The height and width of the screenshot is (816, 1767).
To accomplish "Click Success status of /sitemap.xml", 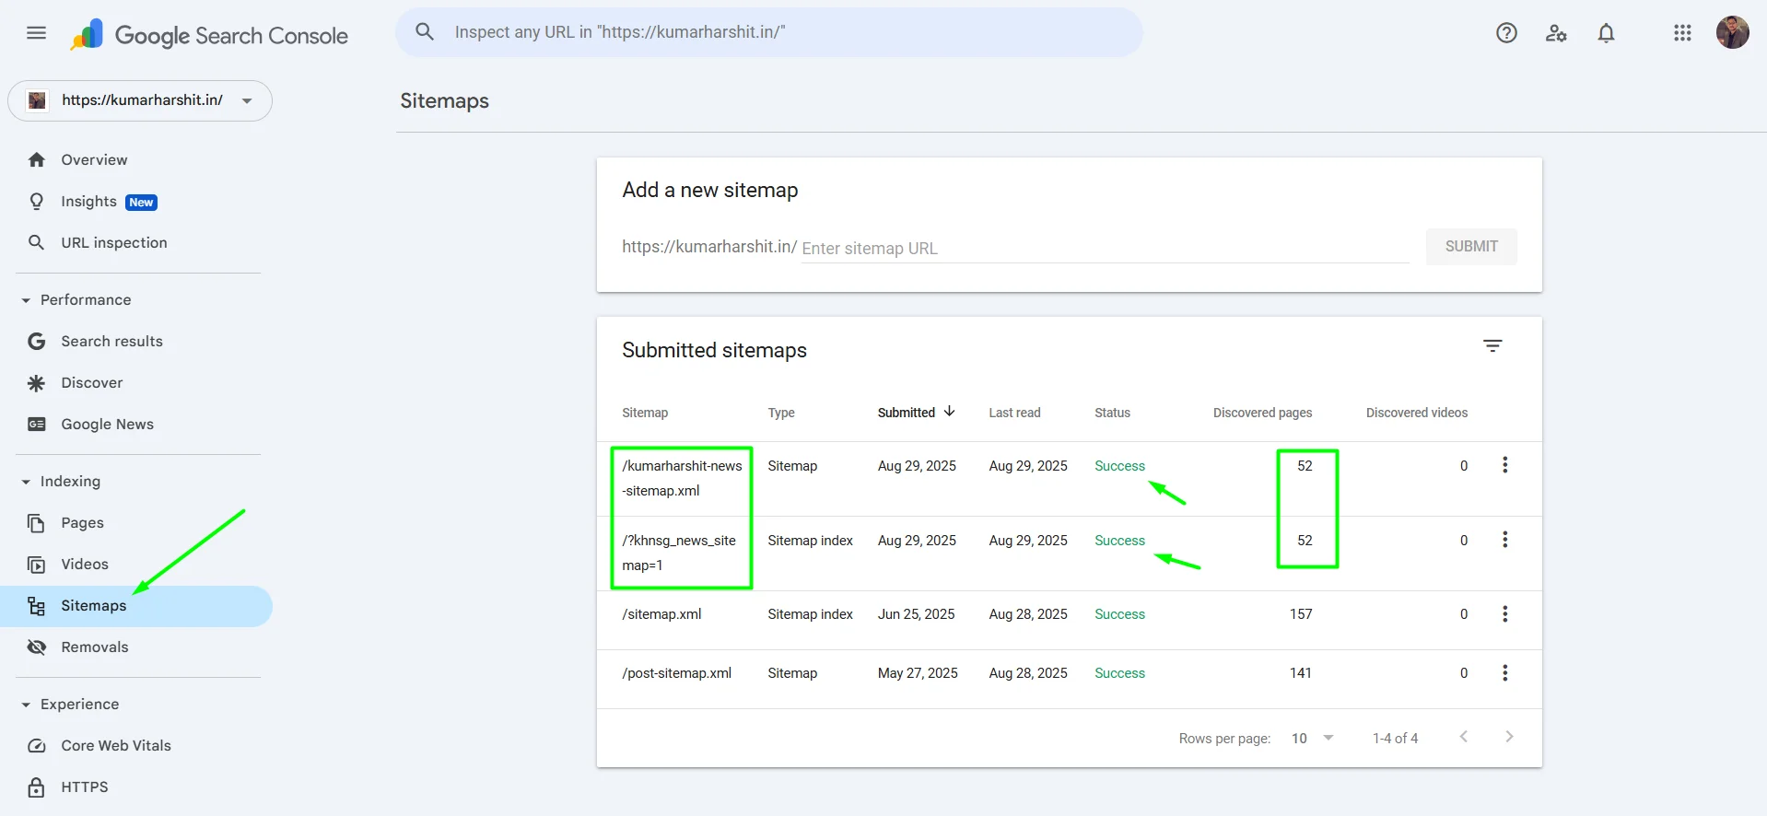I will pos(1119,614).
